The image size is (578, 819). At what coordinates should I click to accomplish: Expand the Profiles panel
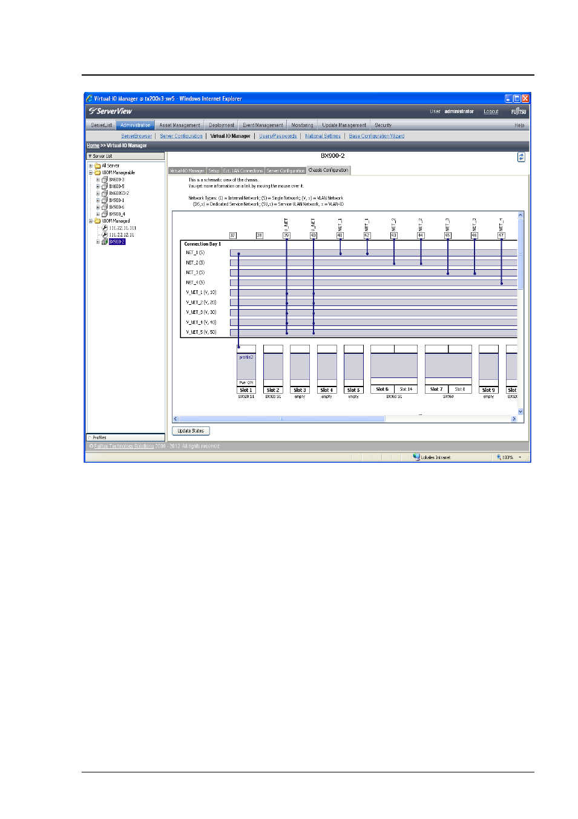[x=125, y=437]
